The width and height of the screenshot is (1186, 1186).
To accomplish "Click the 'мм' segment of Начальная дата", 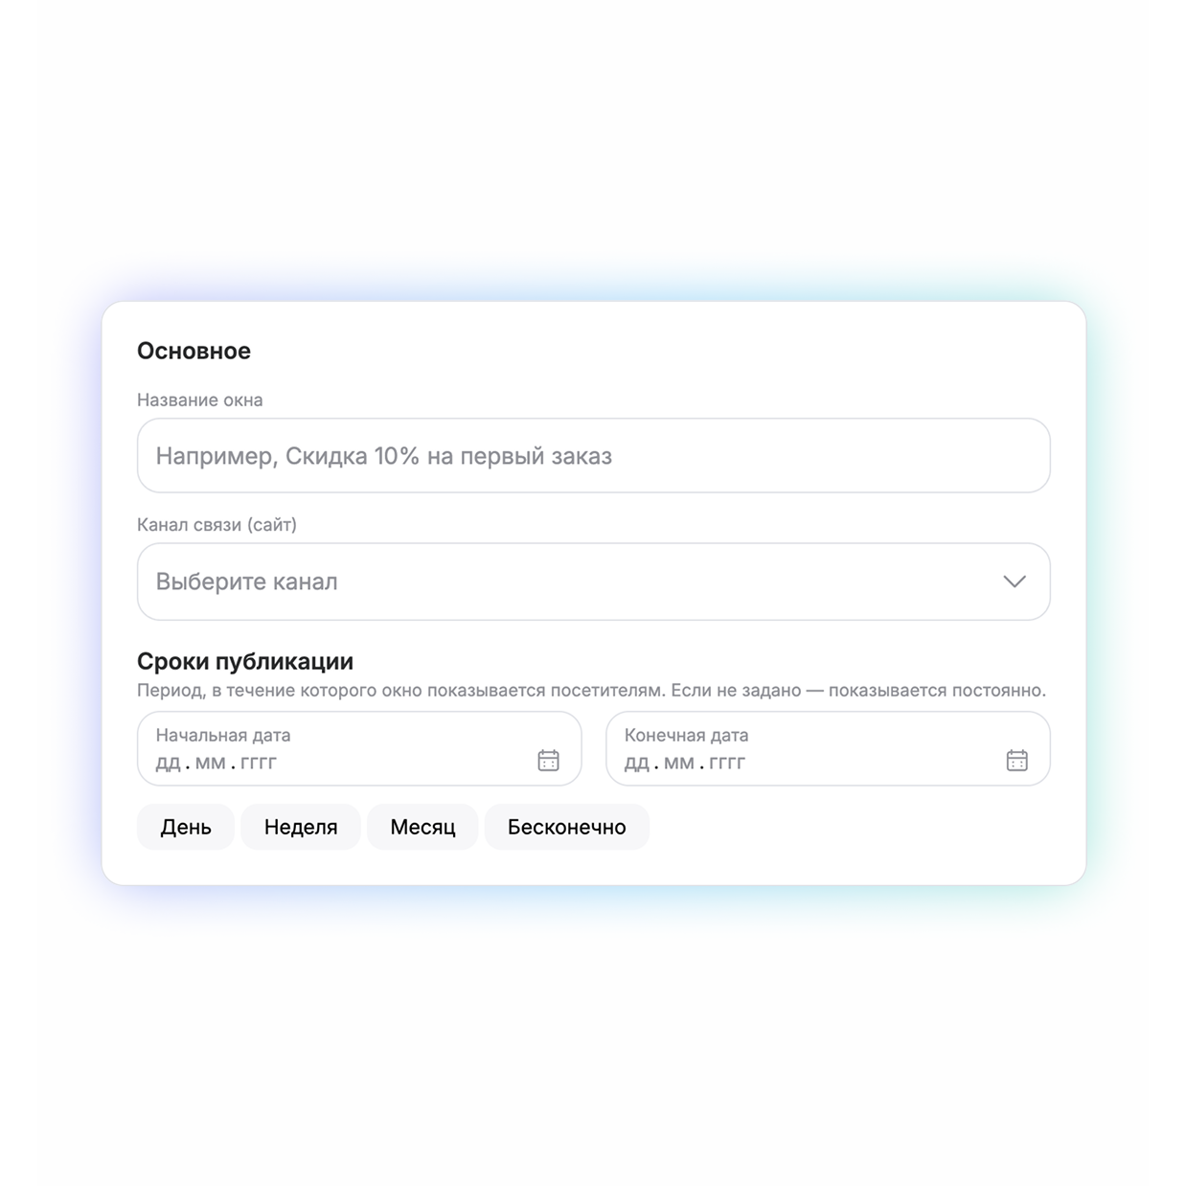I will [210, 764].
